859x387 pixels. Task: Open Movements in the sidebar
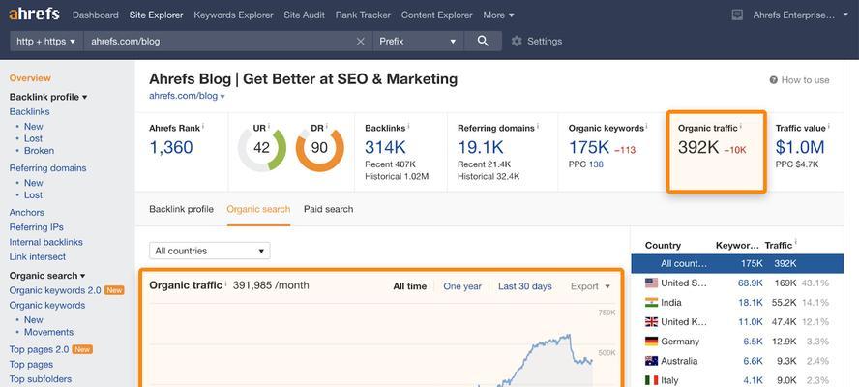(x=48, y=332)
